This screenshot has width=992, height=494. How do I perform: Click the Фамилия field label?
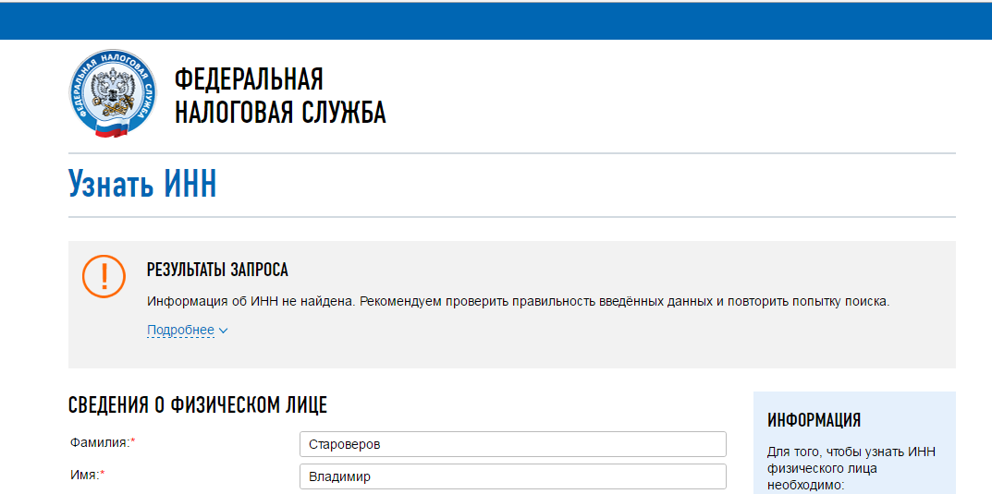(x=99, y=442)
